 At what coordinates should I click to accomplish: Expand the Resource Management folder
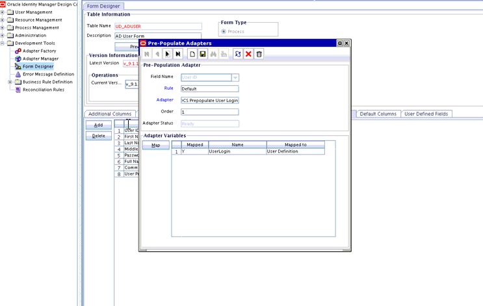tap(3, 20)
